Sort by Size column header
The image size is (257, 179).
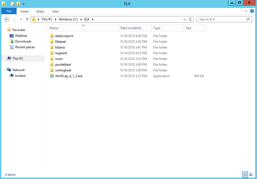click(195, 28)
